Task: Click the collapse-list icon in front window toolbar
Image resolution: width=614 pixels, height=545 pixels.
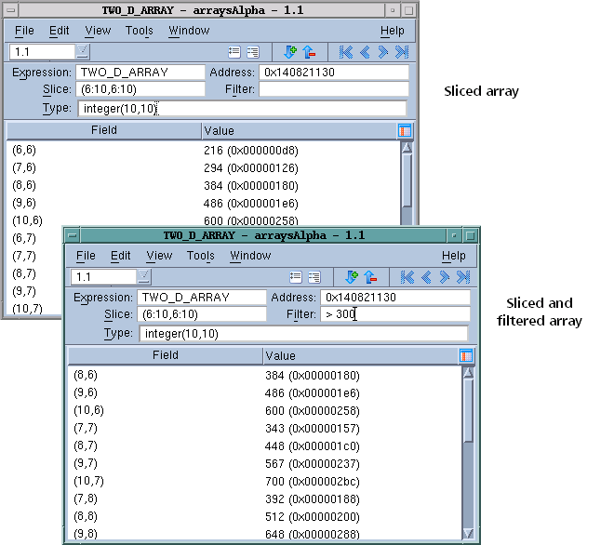Action: click(314, 277)
